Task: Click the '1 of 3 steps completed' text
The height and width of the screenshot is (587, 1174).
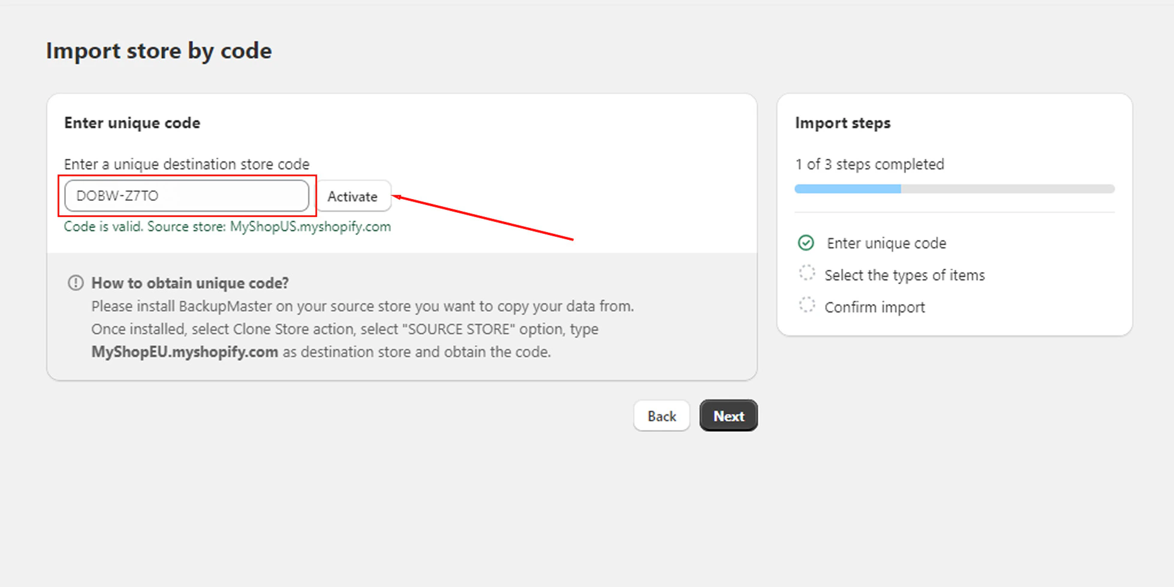Action: point(869,164)
